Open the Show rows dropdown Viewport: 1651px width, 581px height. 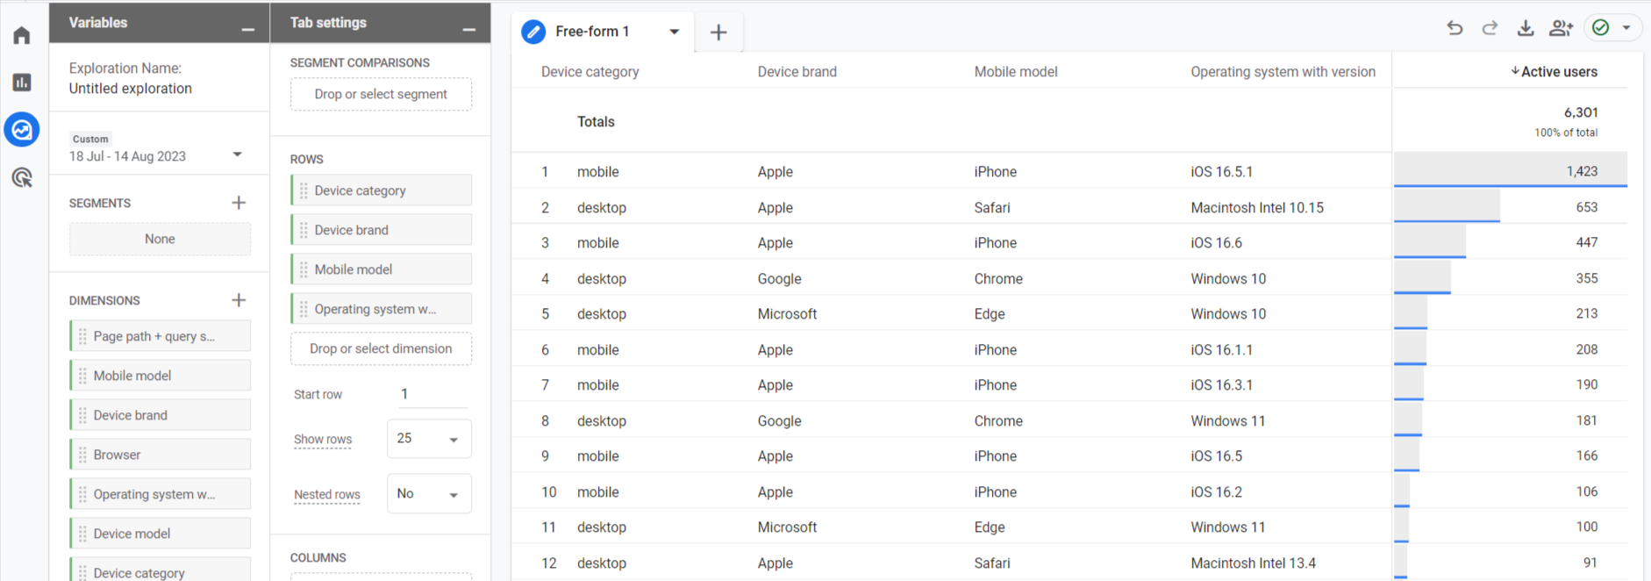(x=429, y=439)
